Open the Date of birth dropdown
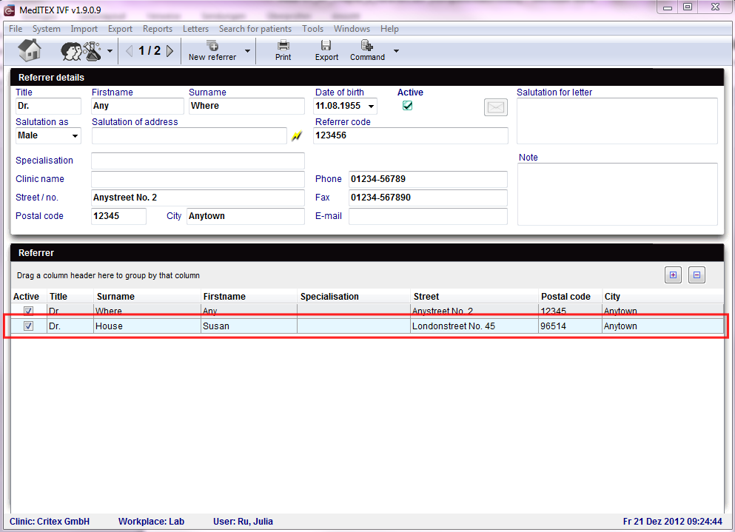This screenshot has height=532, width=735. (x=372, y=107)
